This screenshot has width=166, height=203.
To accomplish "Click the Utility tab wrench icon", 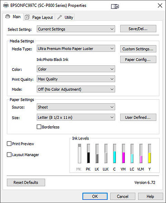I will [x=60, y=17].
